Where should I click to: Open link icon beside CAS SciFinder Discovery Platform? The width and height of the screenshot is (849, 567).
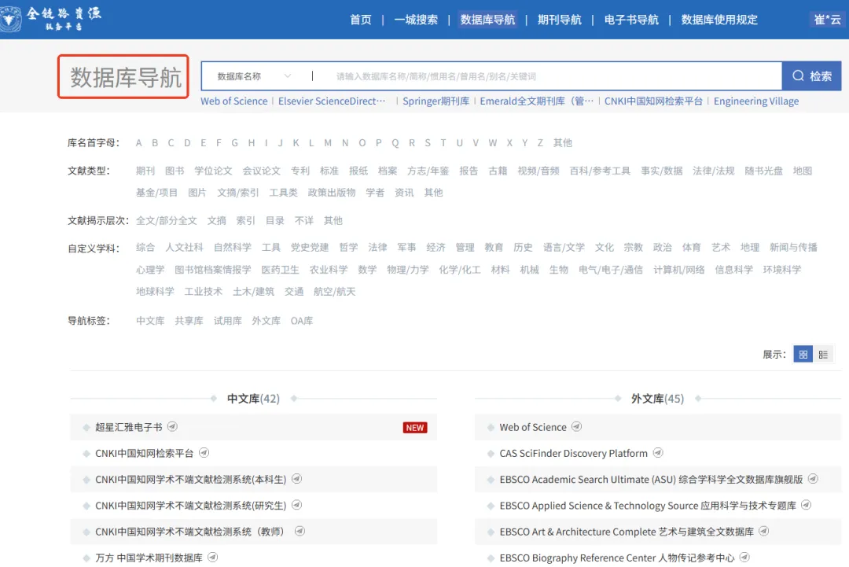point(658,453)
